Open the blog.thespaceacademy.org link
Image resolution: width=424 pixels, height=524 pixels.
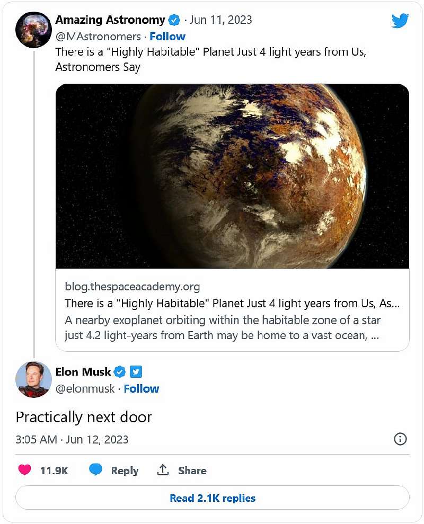click(132, 287)
